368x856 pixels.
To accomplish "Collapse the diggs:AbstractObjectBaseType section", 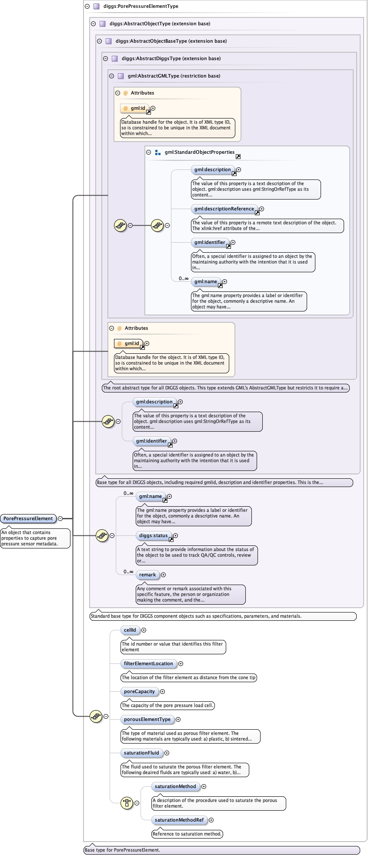I will tap(99, 41).
